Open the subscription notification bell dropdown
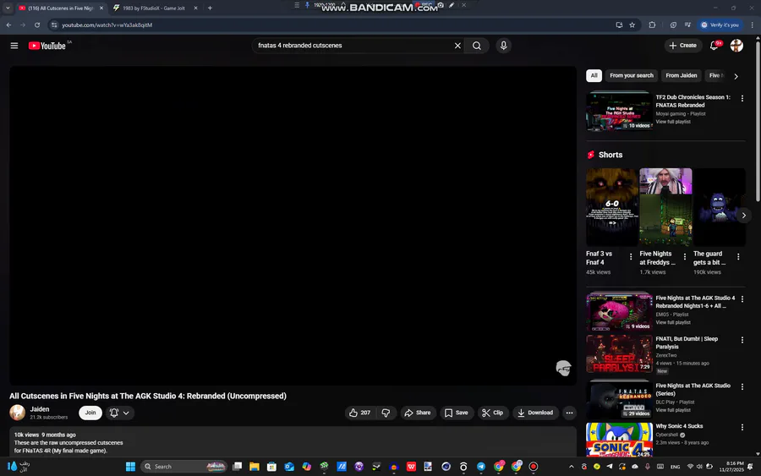 pos(119,413)
